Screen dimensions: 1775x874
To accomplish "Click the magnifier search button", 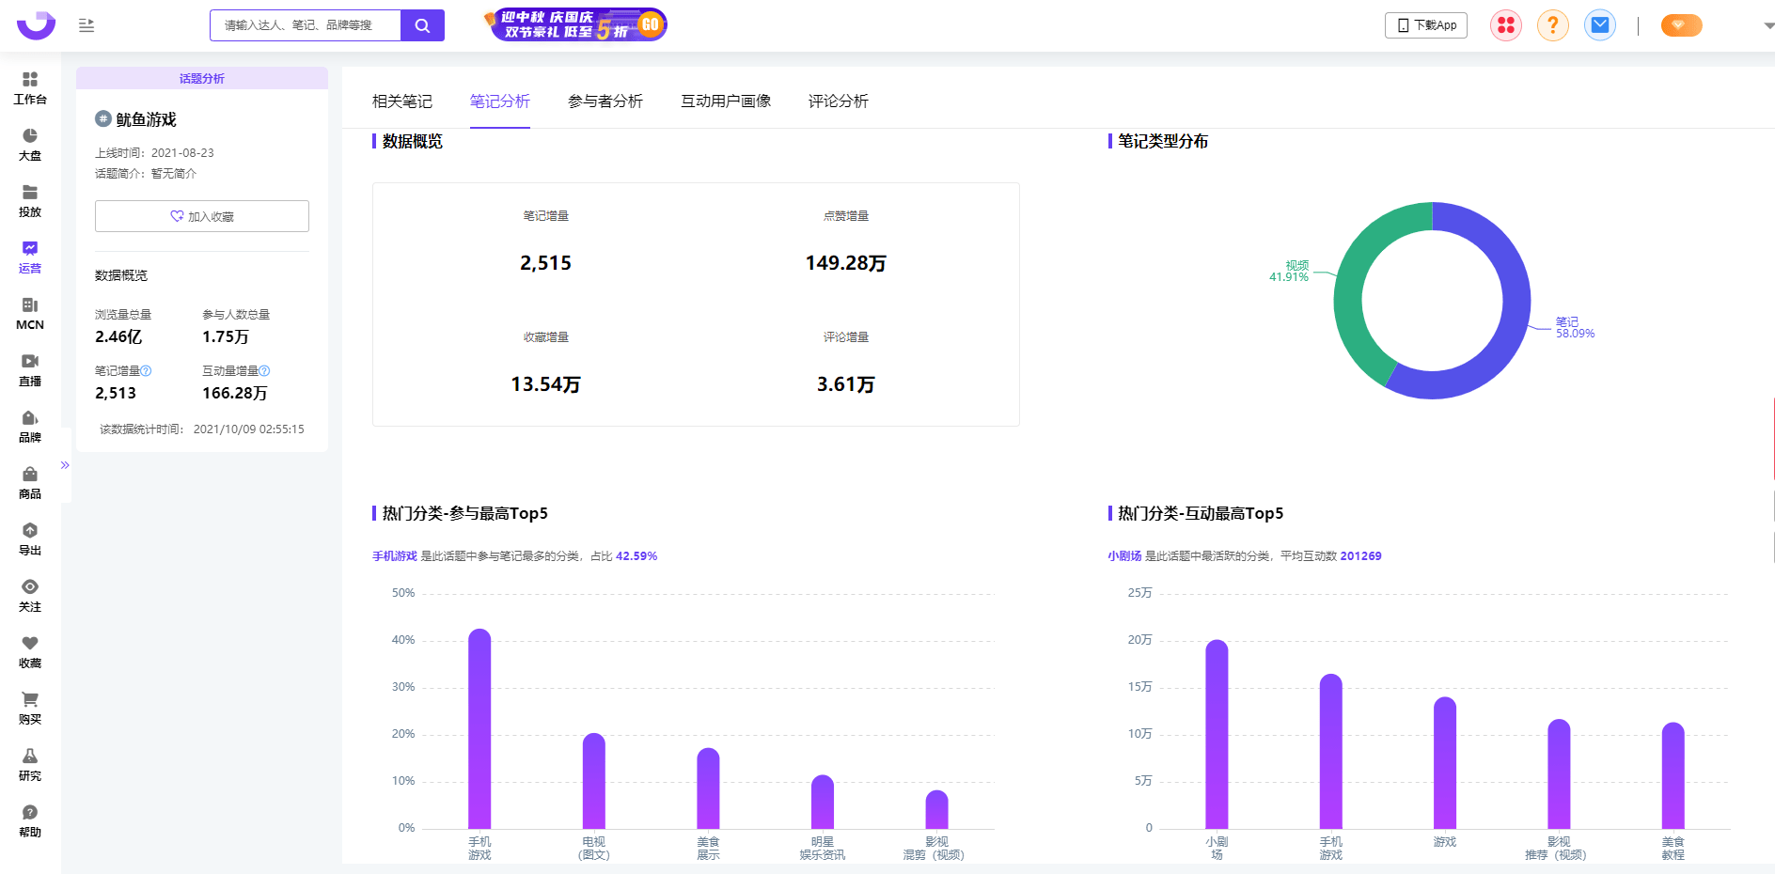I will coord(422,25).
